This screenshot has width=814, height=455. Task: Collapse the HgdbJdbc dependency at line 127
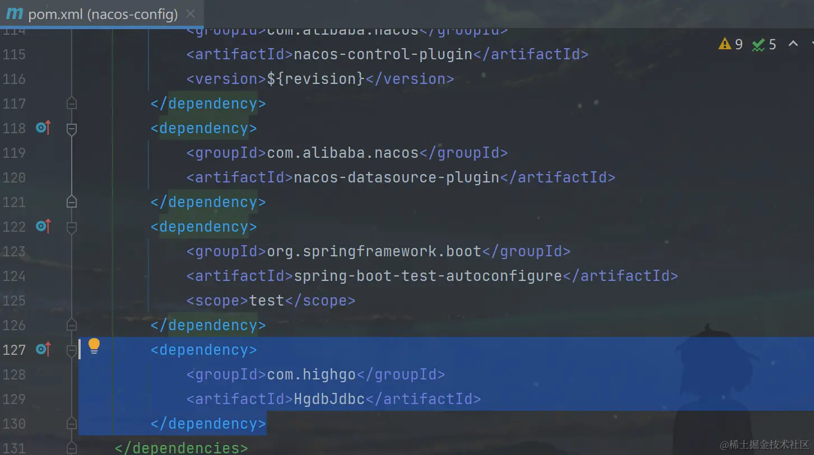click(x=72, y=351)
